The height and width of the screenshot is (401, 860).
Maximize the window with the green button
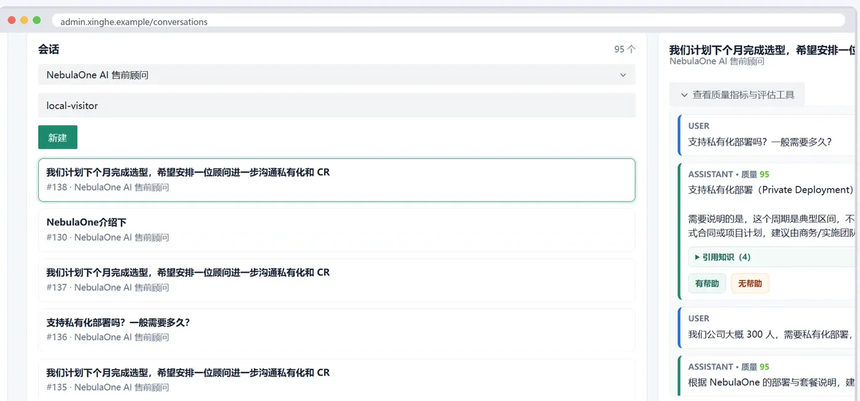click(x=37, y=20)
